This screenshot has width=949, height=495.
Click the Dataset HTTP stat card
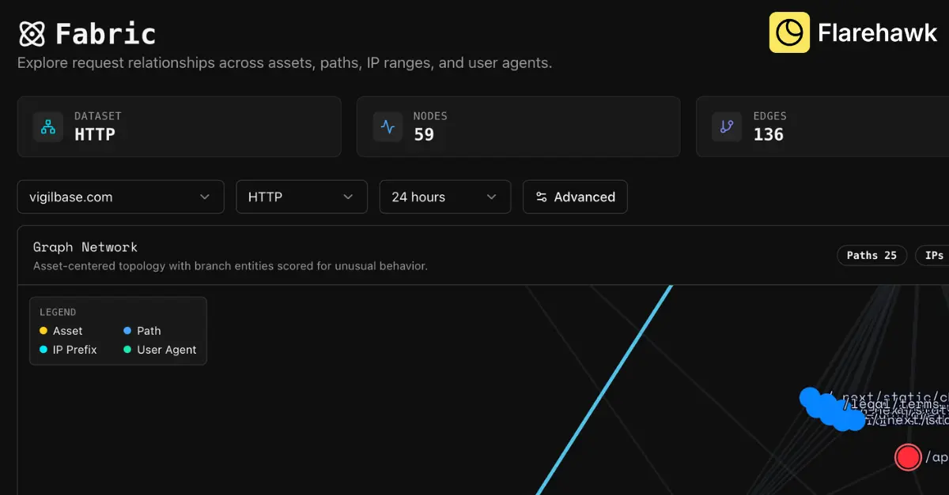(x=180, y=126)
